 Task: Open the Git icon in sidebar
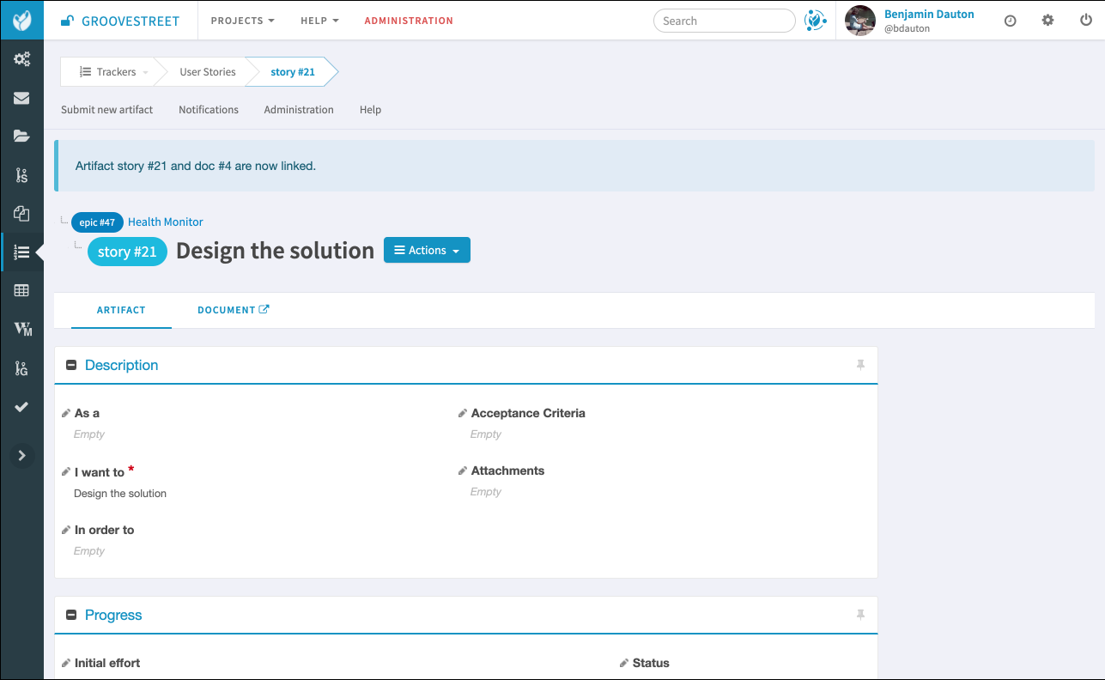pyautogui.click(x=21, y=368)
